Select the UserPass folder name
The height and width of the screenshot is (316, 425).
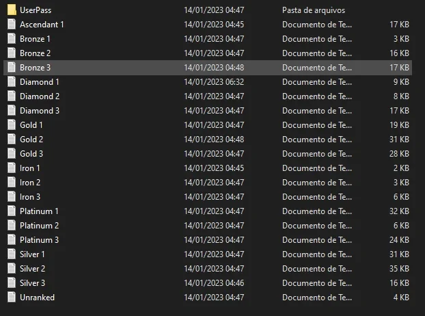pos(36,10)
